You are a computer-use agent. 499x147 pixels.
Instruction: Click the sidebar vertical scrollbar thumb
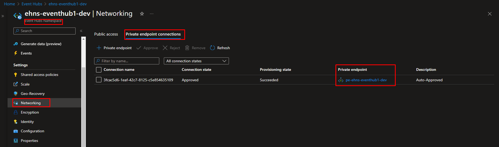click(83, 107)
